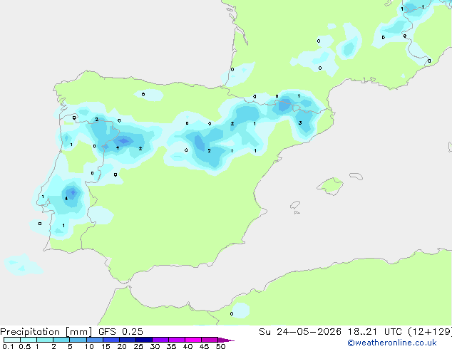The height and width of the screenshot is (349, 452).
Task: Click the '40' legend scale label
Action: point(188,346)
